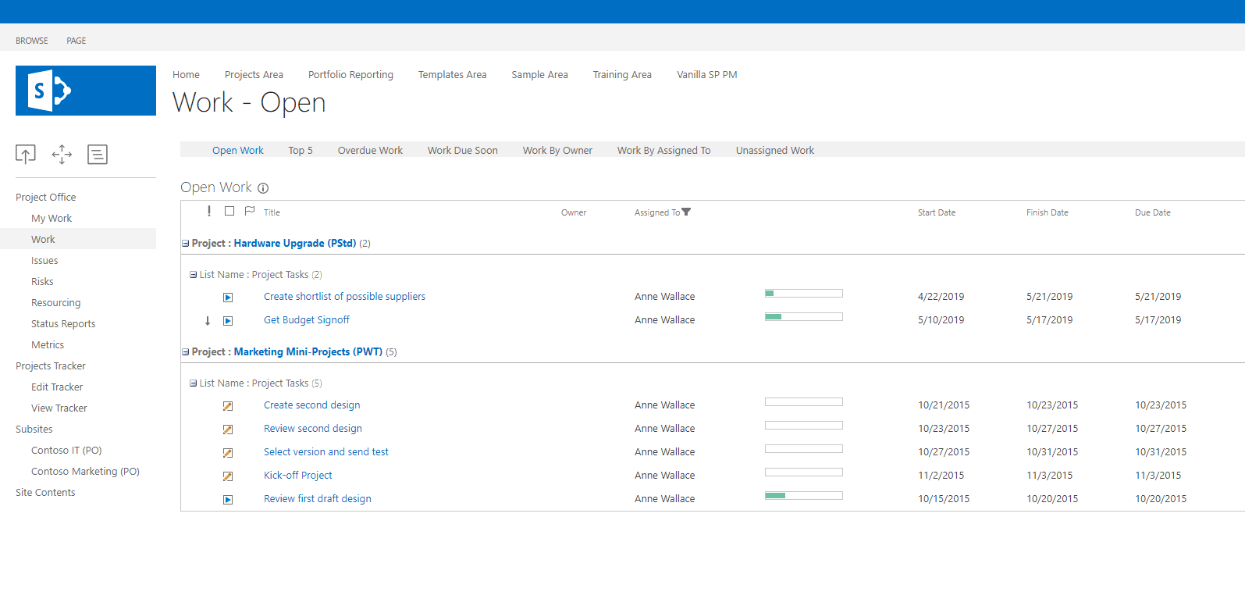Viewport: 1245px width, 599px height.
Task: Switch to the Work By Owner view
Action: pos(557,151)
